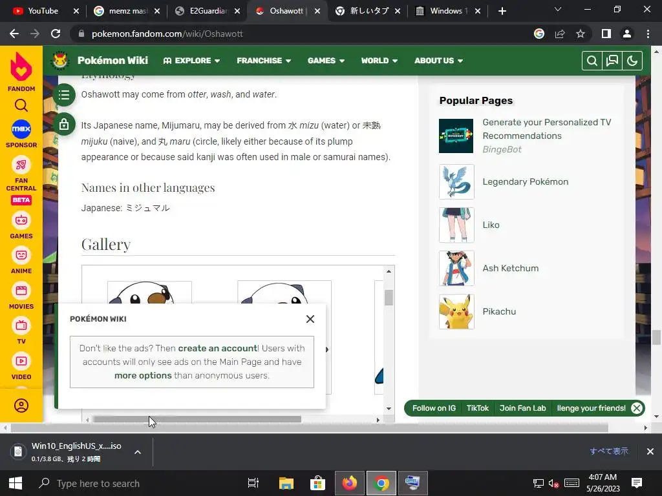Viewport: 662px width, 496px height.
Task: Close the downloads bar
Action: tap(650, 451)
